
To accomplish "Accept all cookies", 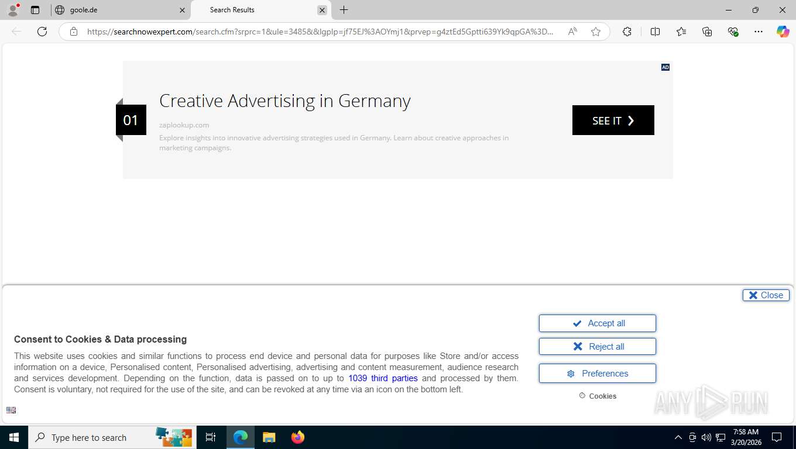I will point(598,323).
